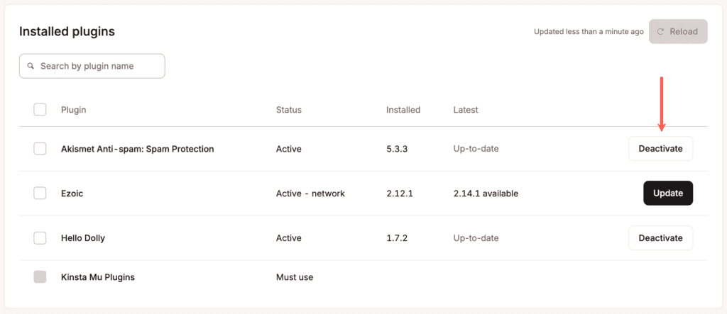Tick the Hello Dolly row checkbox
The image size is (727, 314).
click(x=40, y=238)
